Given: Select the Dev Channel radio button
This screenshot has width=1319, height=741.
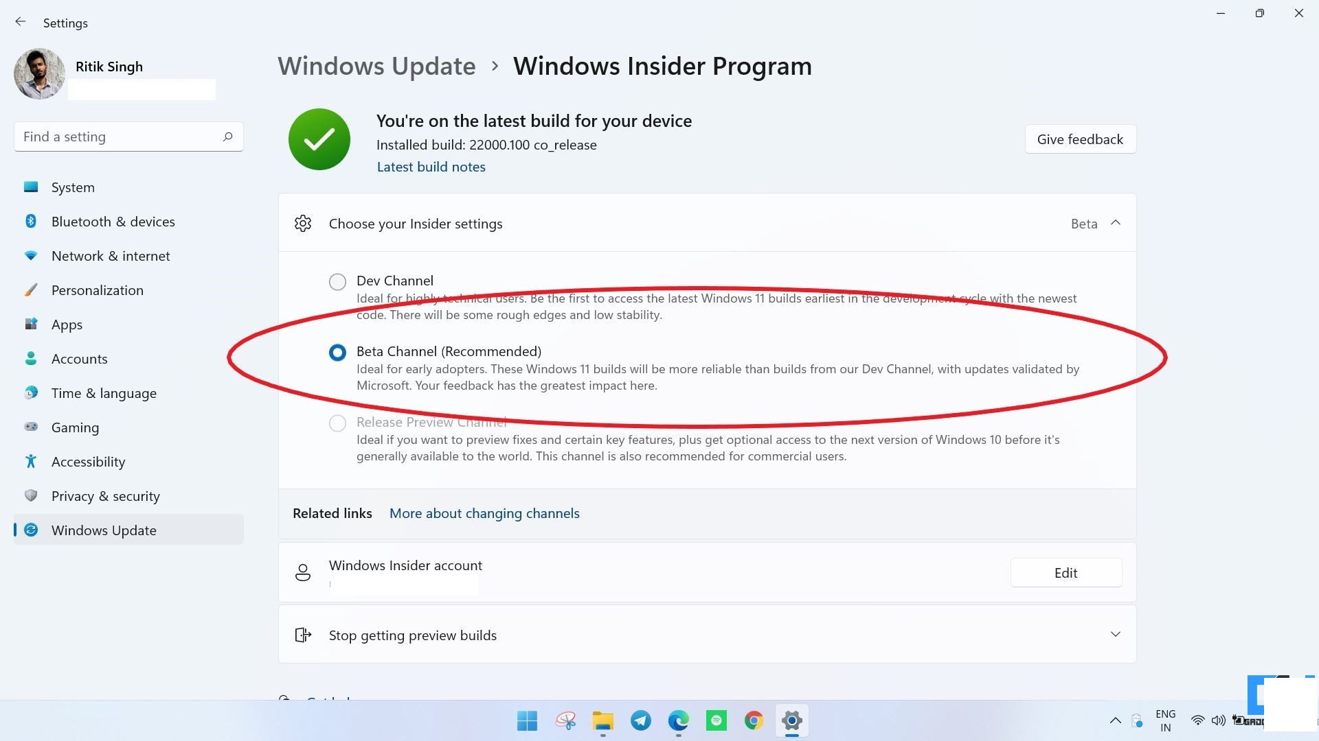Looking at the screenshot, I should [337, 281].
